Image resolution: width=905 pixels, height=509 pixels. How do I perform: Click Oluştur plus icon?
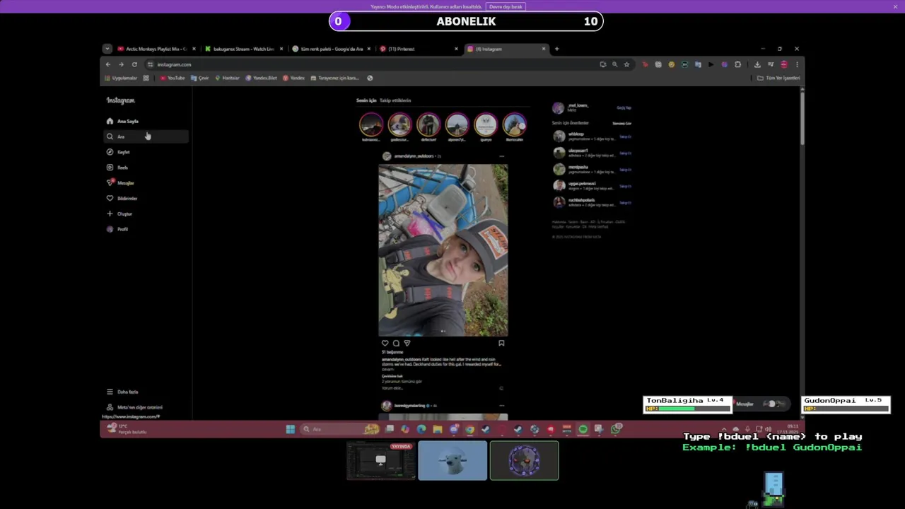(x=110, y=213)
